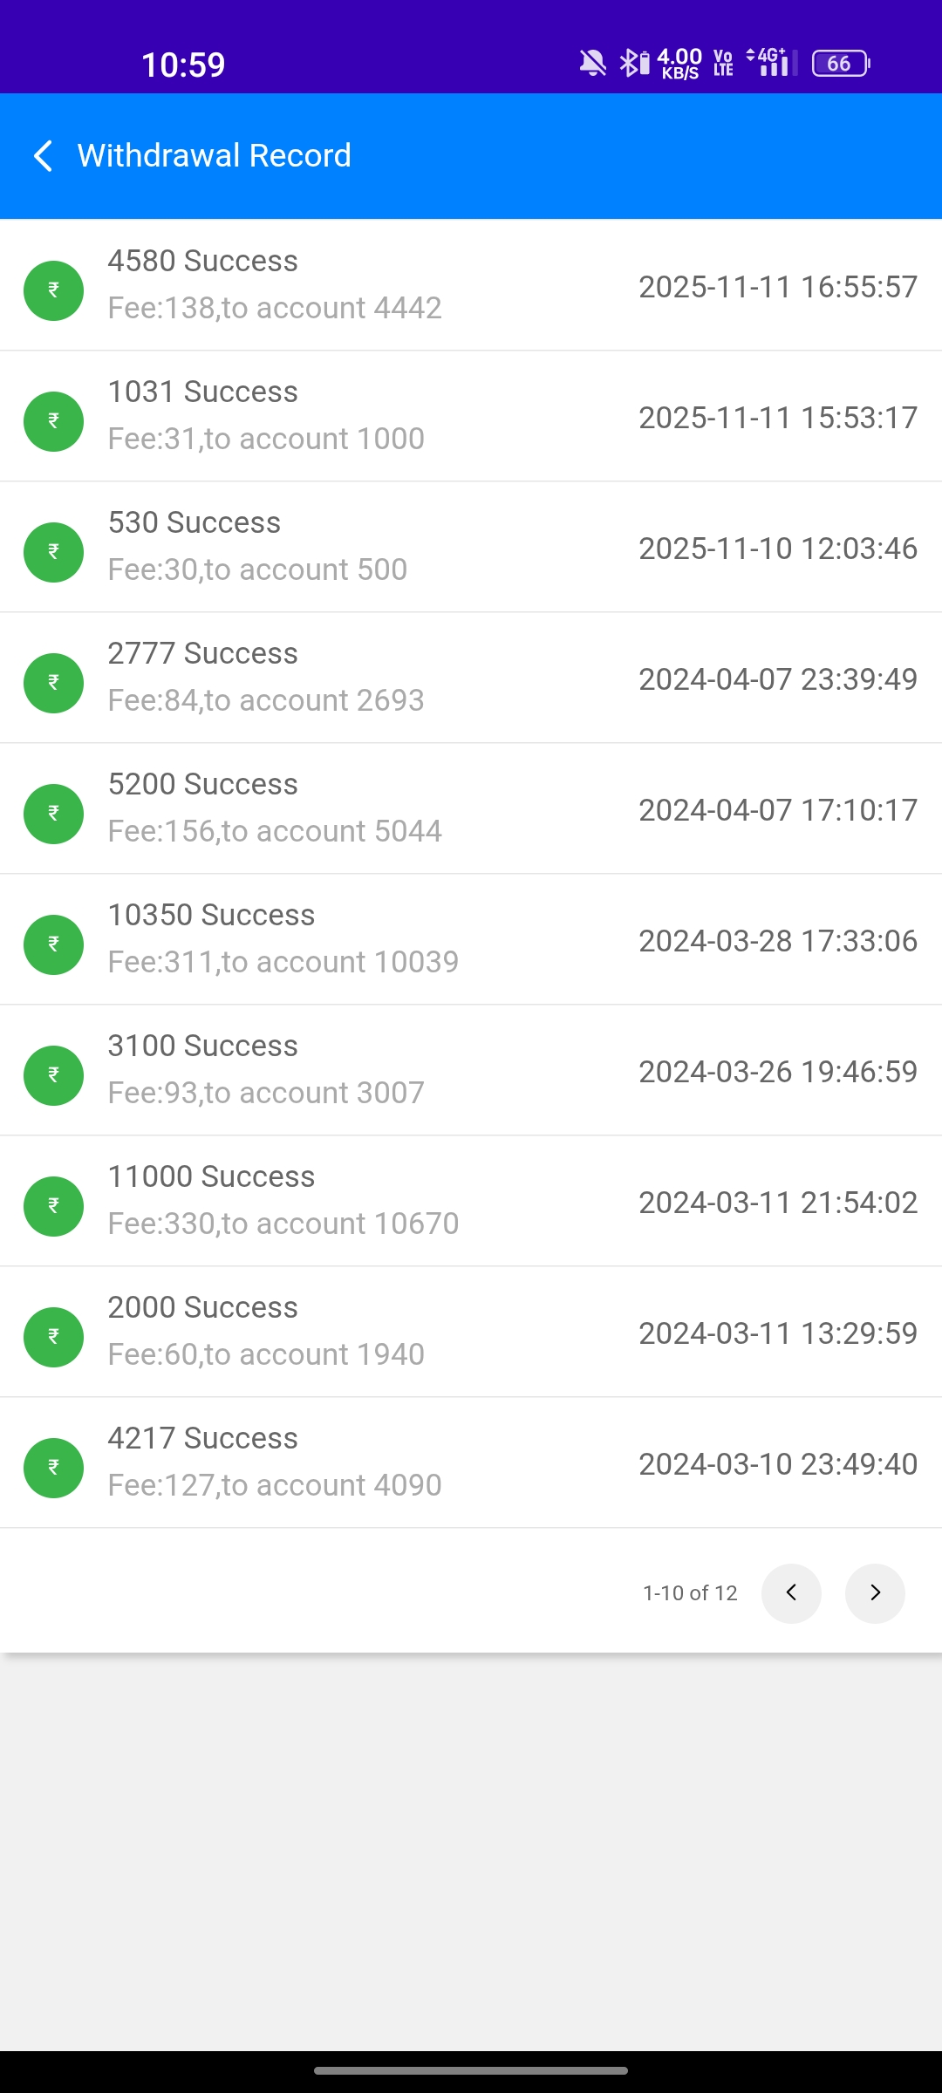This screenshot has height=2093, width=942.
Task: Tap the timestamp 2025-11-11 16:55:57
Action: 777,287
